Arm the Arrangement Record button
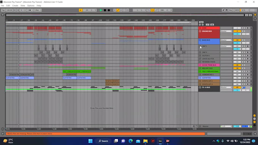 [x=109, y=10]
